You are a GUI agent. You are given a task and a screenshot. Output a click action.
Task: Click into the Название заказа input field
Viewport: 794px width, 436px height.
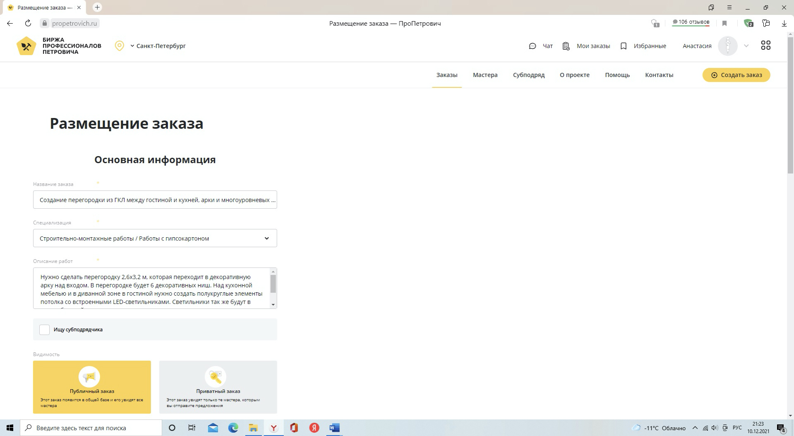(x=155, y=200)
